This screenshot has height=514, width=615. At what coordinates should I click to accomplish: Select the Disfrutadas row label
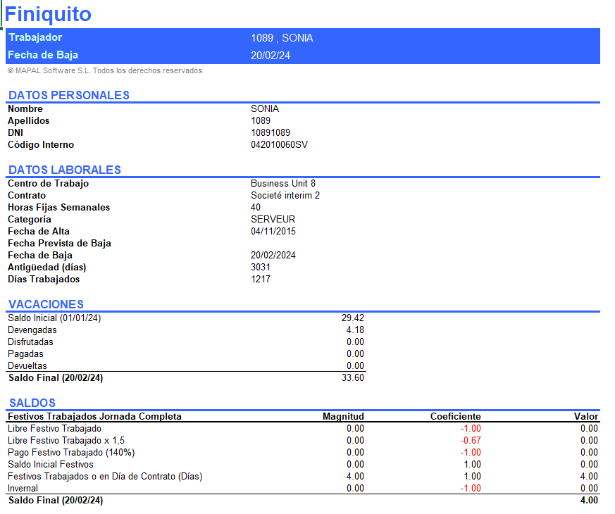pyautogui.click(x=30, y=342)
